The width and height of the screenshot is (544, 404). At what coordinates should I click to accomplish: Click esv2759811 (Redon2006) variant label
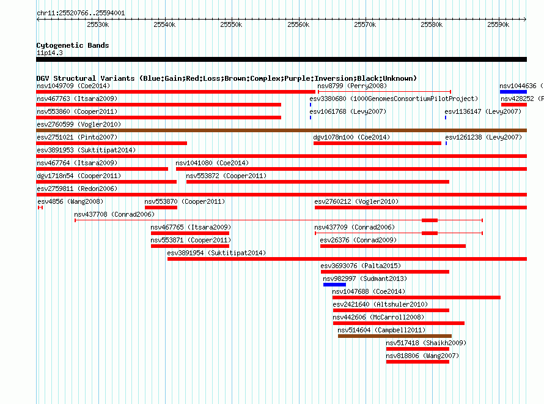tap(77, 189)
